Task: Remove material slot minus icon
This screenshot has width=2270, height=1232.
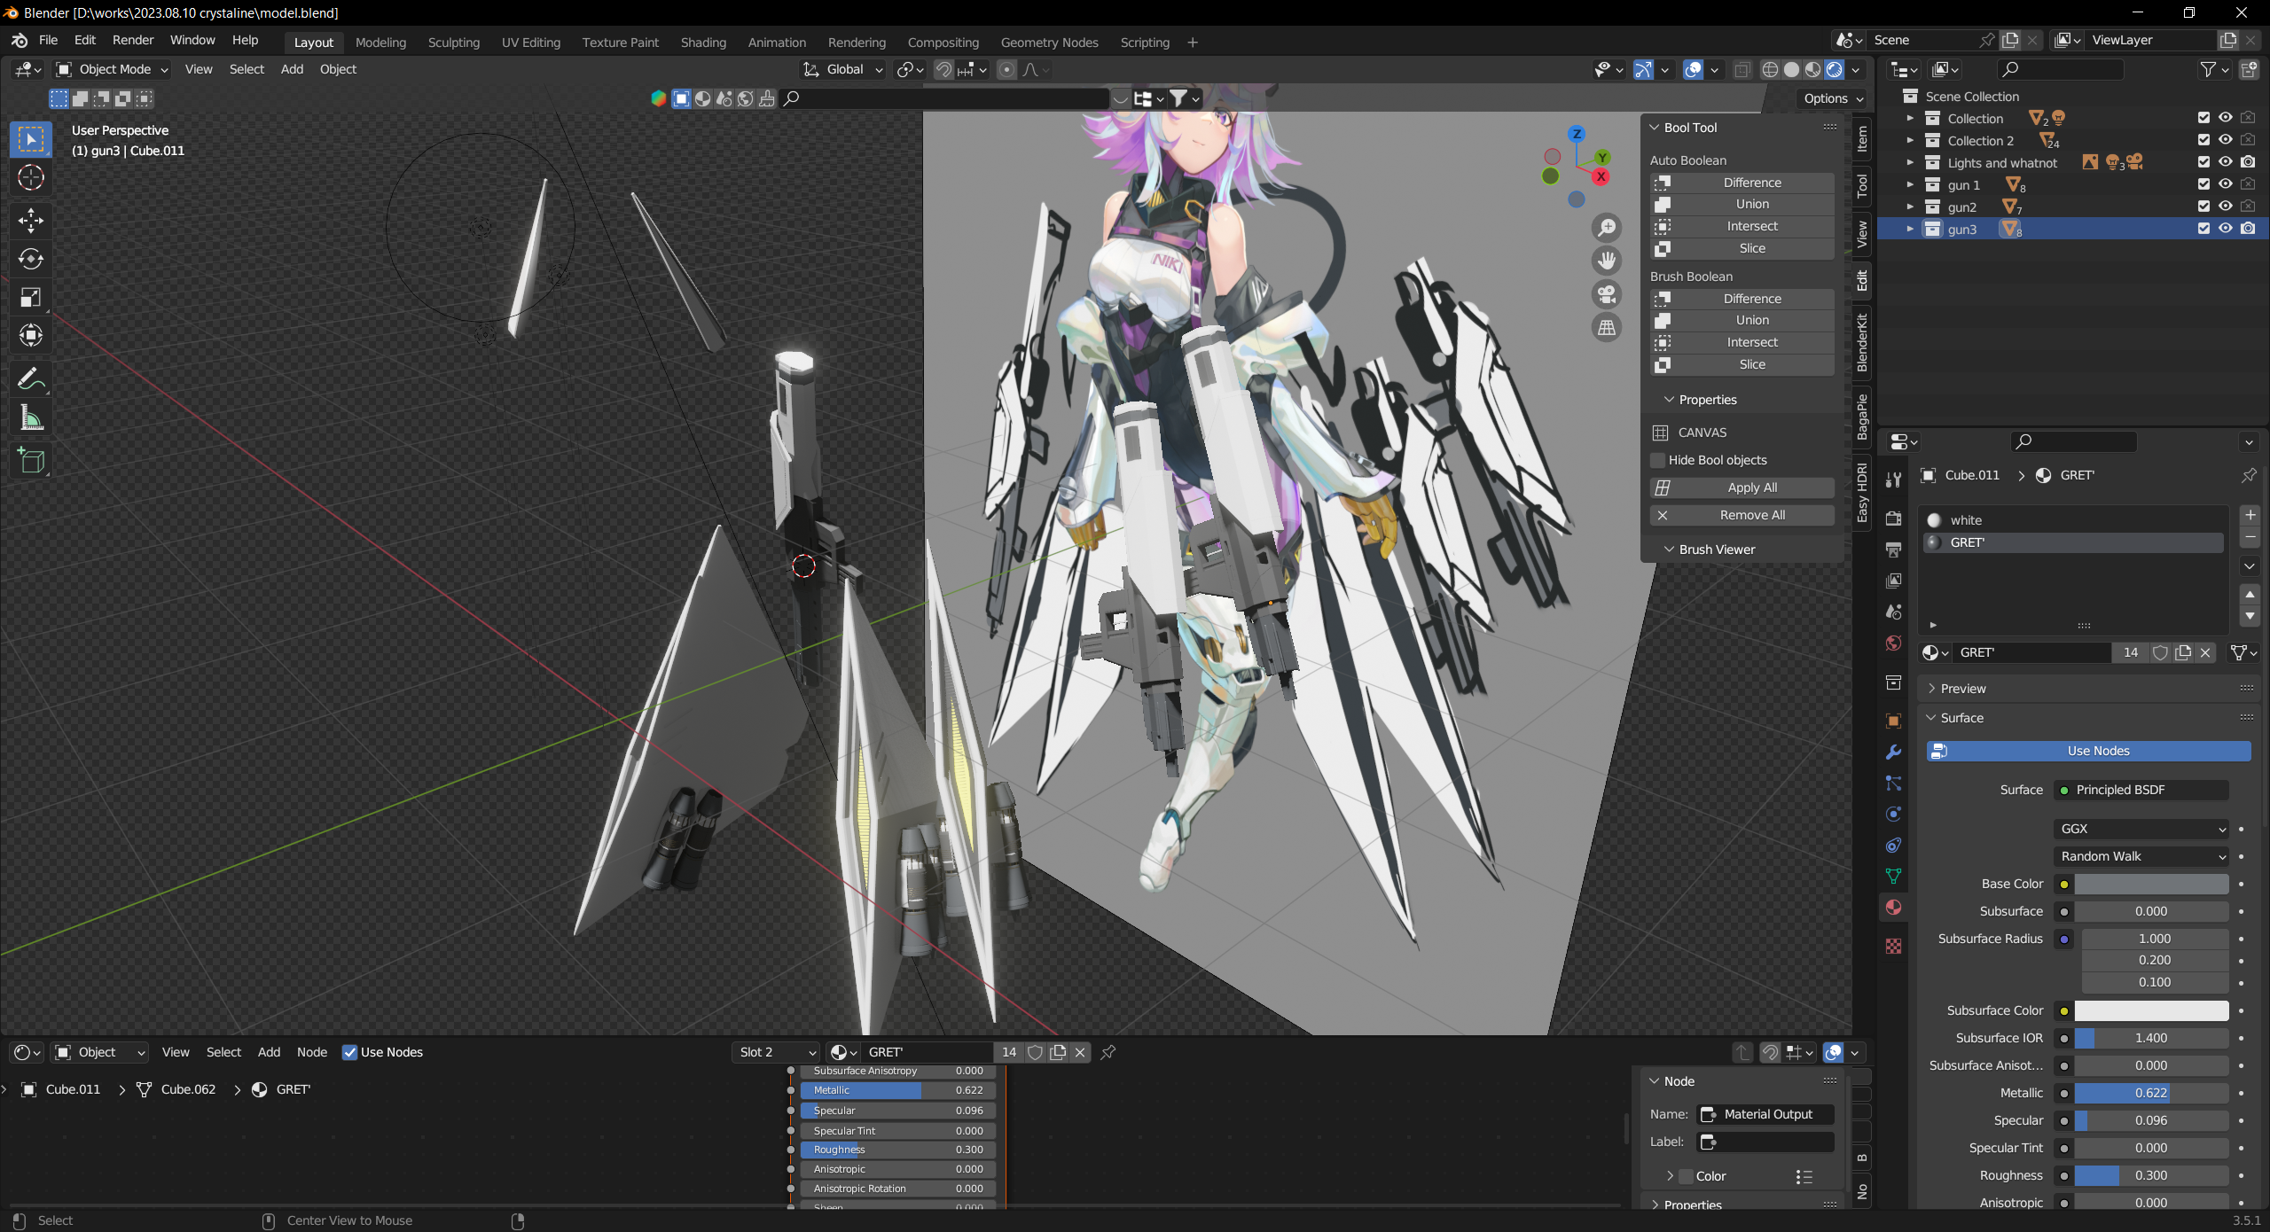Action: pyautogui.click(x=2250, y=537)
